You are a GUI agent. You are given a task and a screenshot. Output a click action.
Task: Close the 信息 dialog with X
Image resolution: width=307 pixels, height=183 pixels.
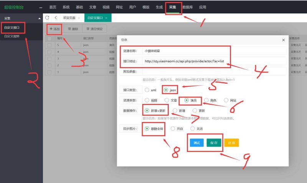point(283,40)
